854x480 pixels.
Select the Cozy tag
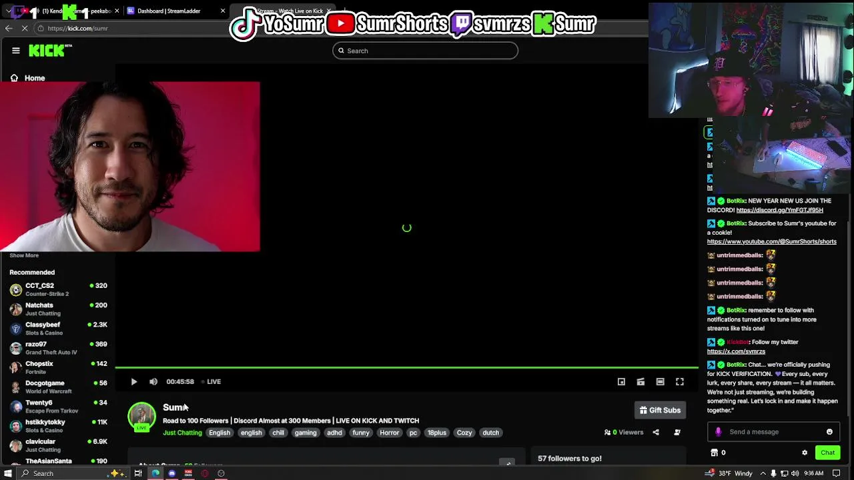click(464, 433)
